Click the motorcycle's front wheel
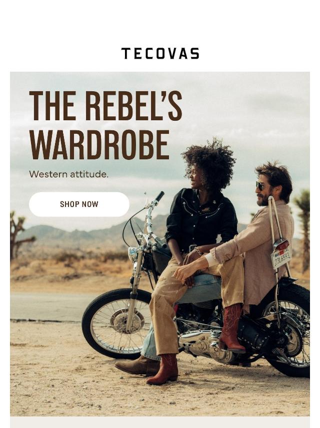320x428 pixels. click(117, 323)
